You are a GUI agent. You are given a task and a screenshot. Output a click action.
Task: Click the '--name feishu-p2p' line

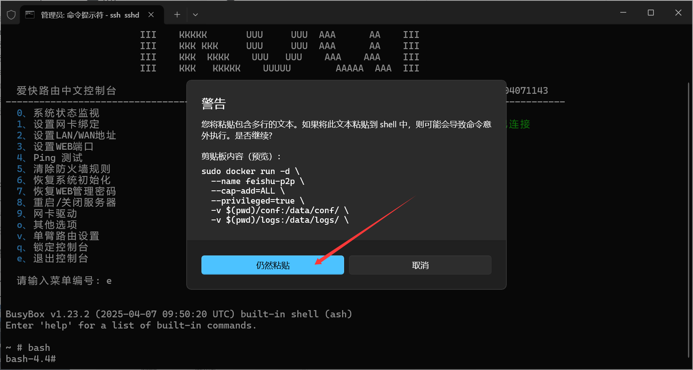point(258,181)
